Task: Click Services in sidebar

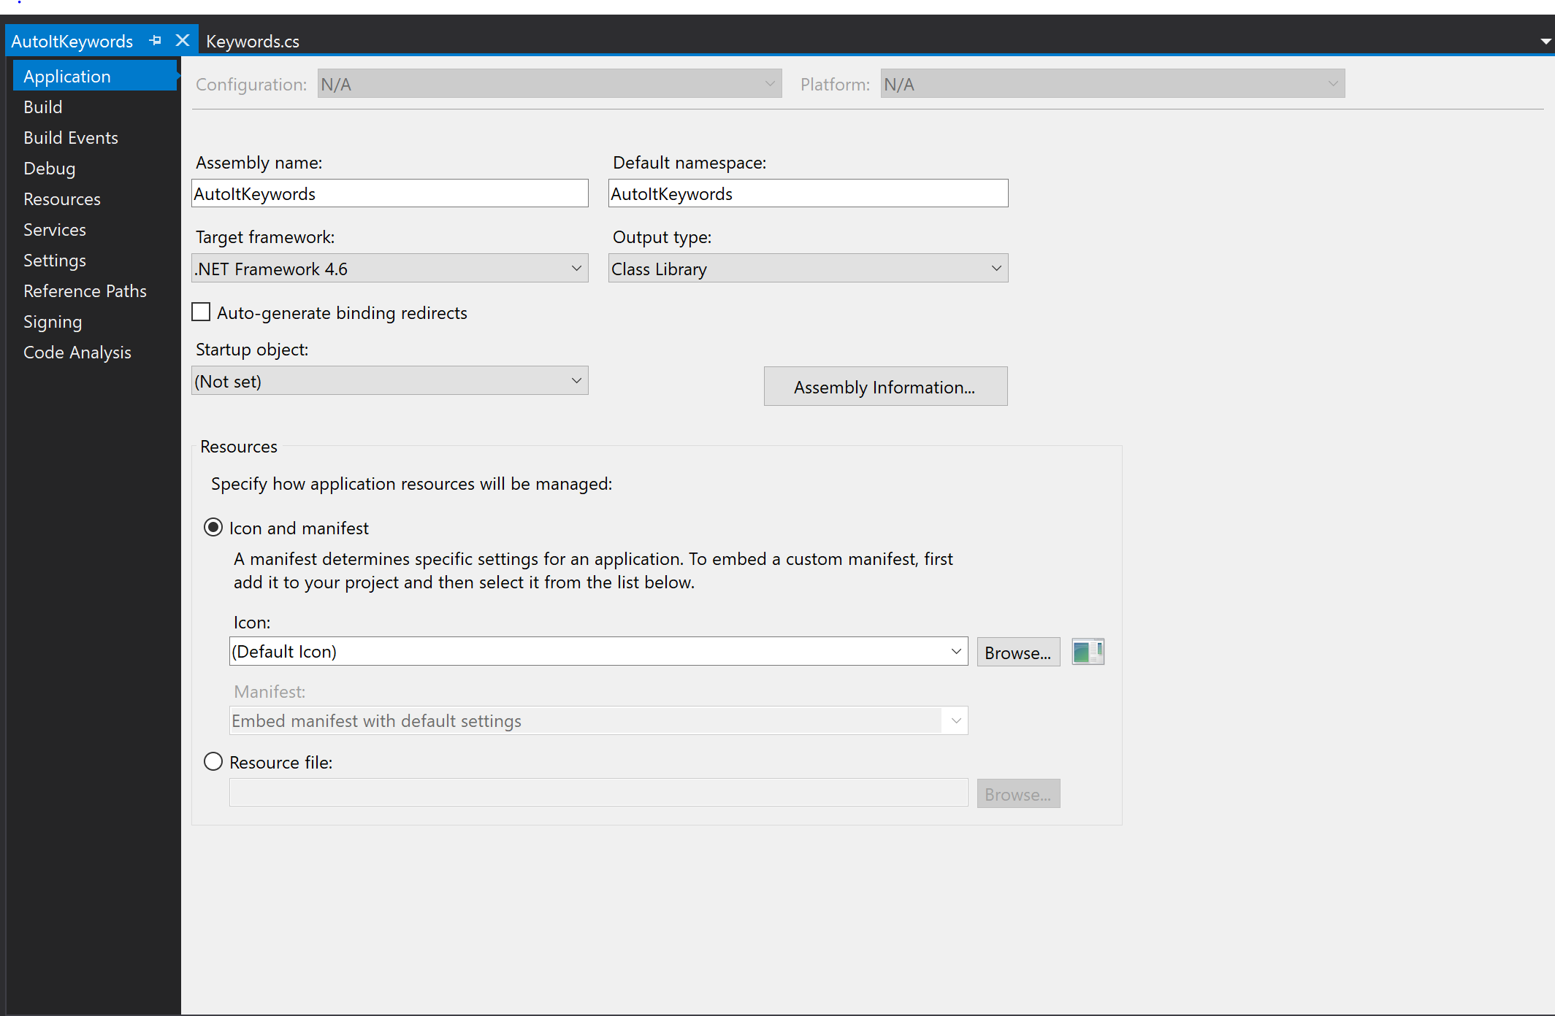Action: point(55,228)
